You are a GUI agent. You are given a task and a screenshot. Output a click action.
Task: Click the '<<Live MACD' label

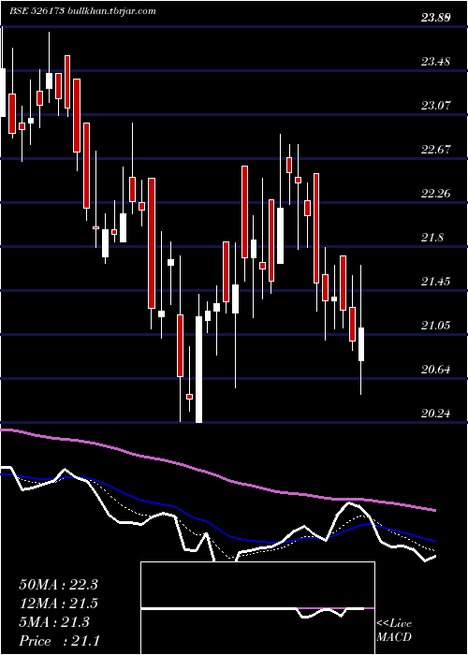394,631
